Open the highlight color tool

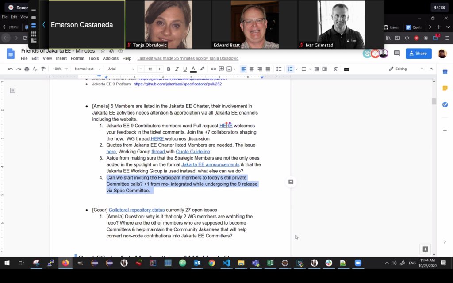click(x=202, y=69)
